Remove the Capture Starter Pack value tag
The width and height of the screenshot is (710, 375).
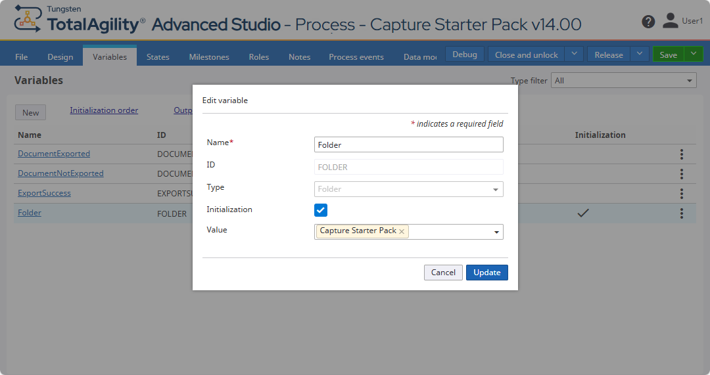click(x=402, y=231)
